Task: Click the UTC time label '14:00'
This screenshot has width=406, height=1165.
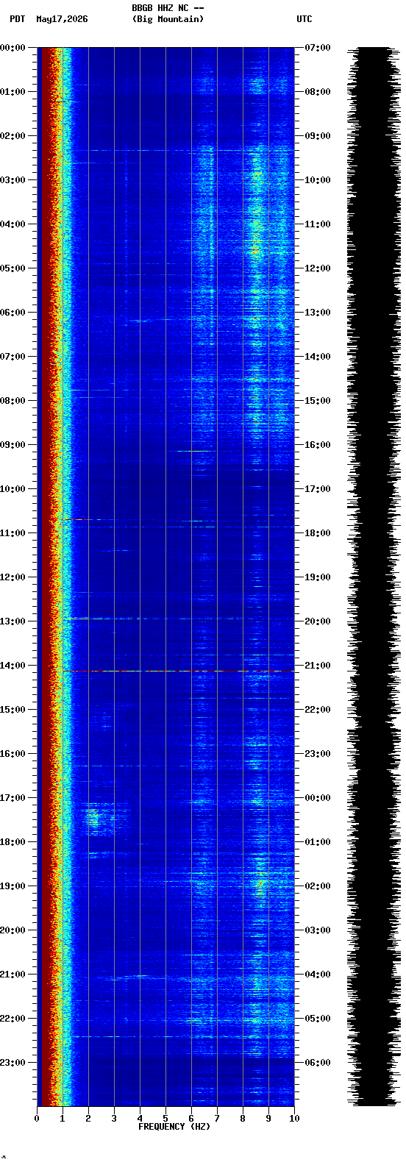Action: (x=318, y=357)
